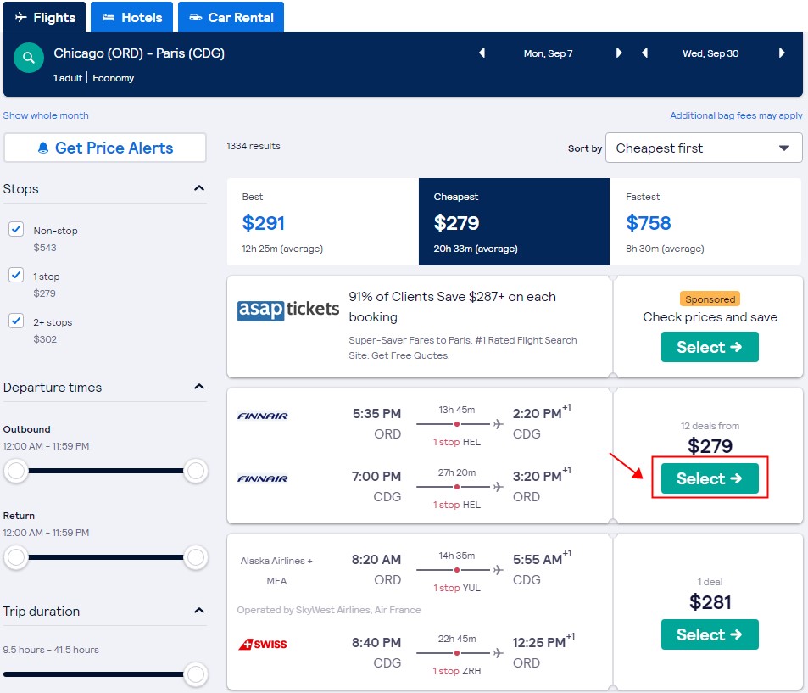Select the $279 Finnair deal
Screen dimensions: 808x693
(710, 478)
